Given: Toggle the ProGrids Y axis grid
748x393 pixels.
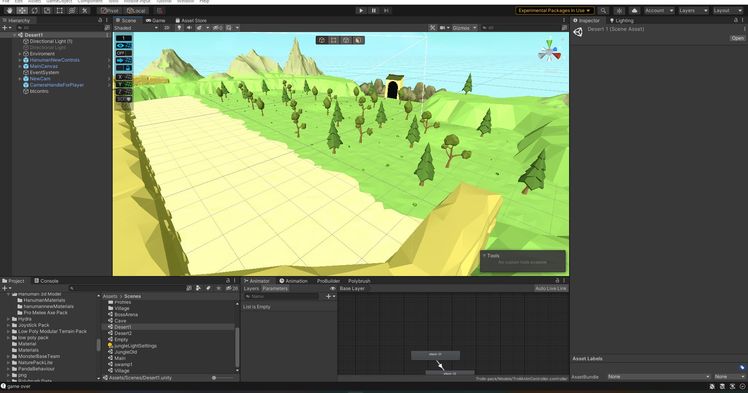Looking at the screenshot, I should click(124, 84).
